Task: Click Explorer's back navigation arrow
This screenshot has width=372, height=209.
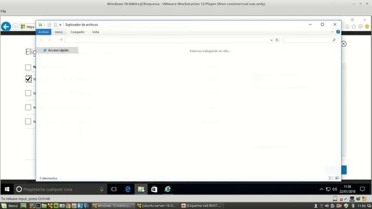Action: click(x=41, y=40)
